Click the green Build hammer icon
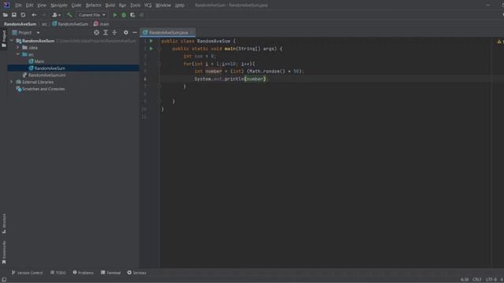 (69, 15)
